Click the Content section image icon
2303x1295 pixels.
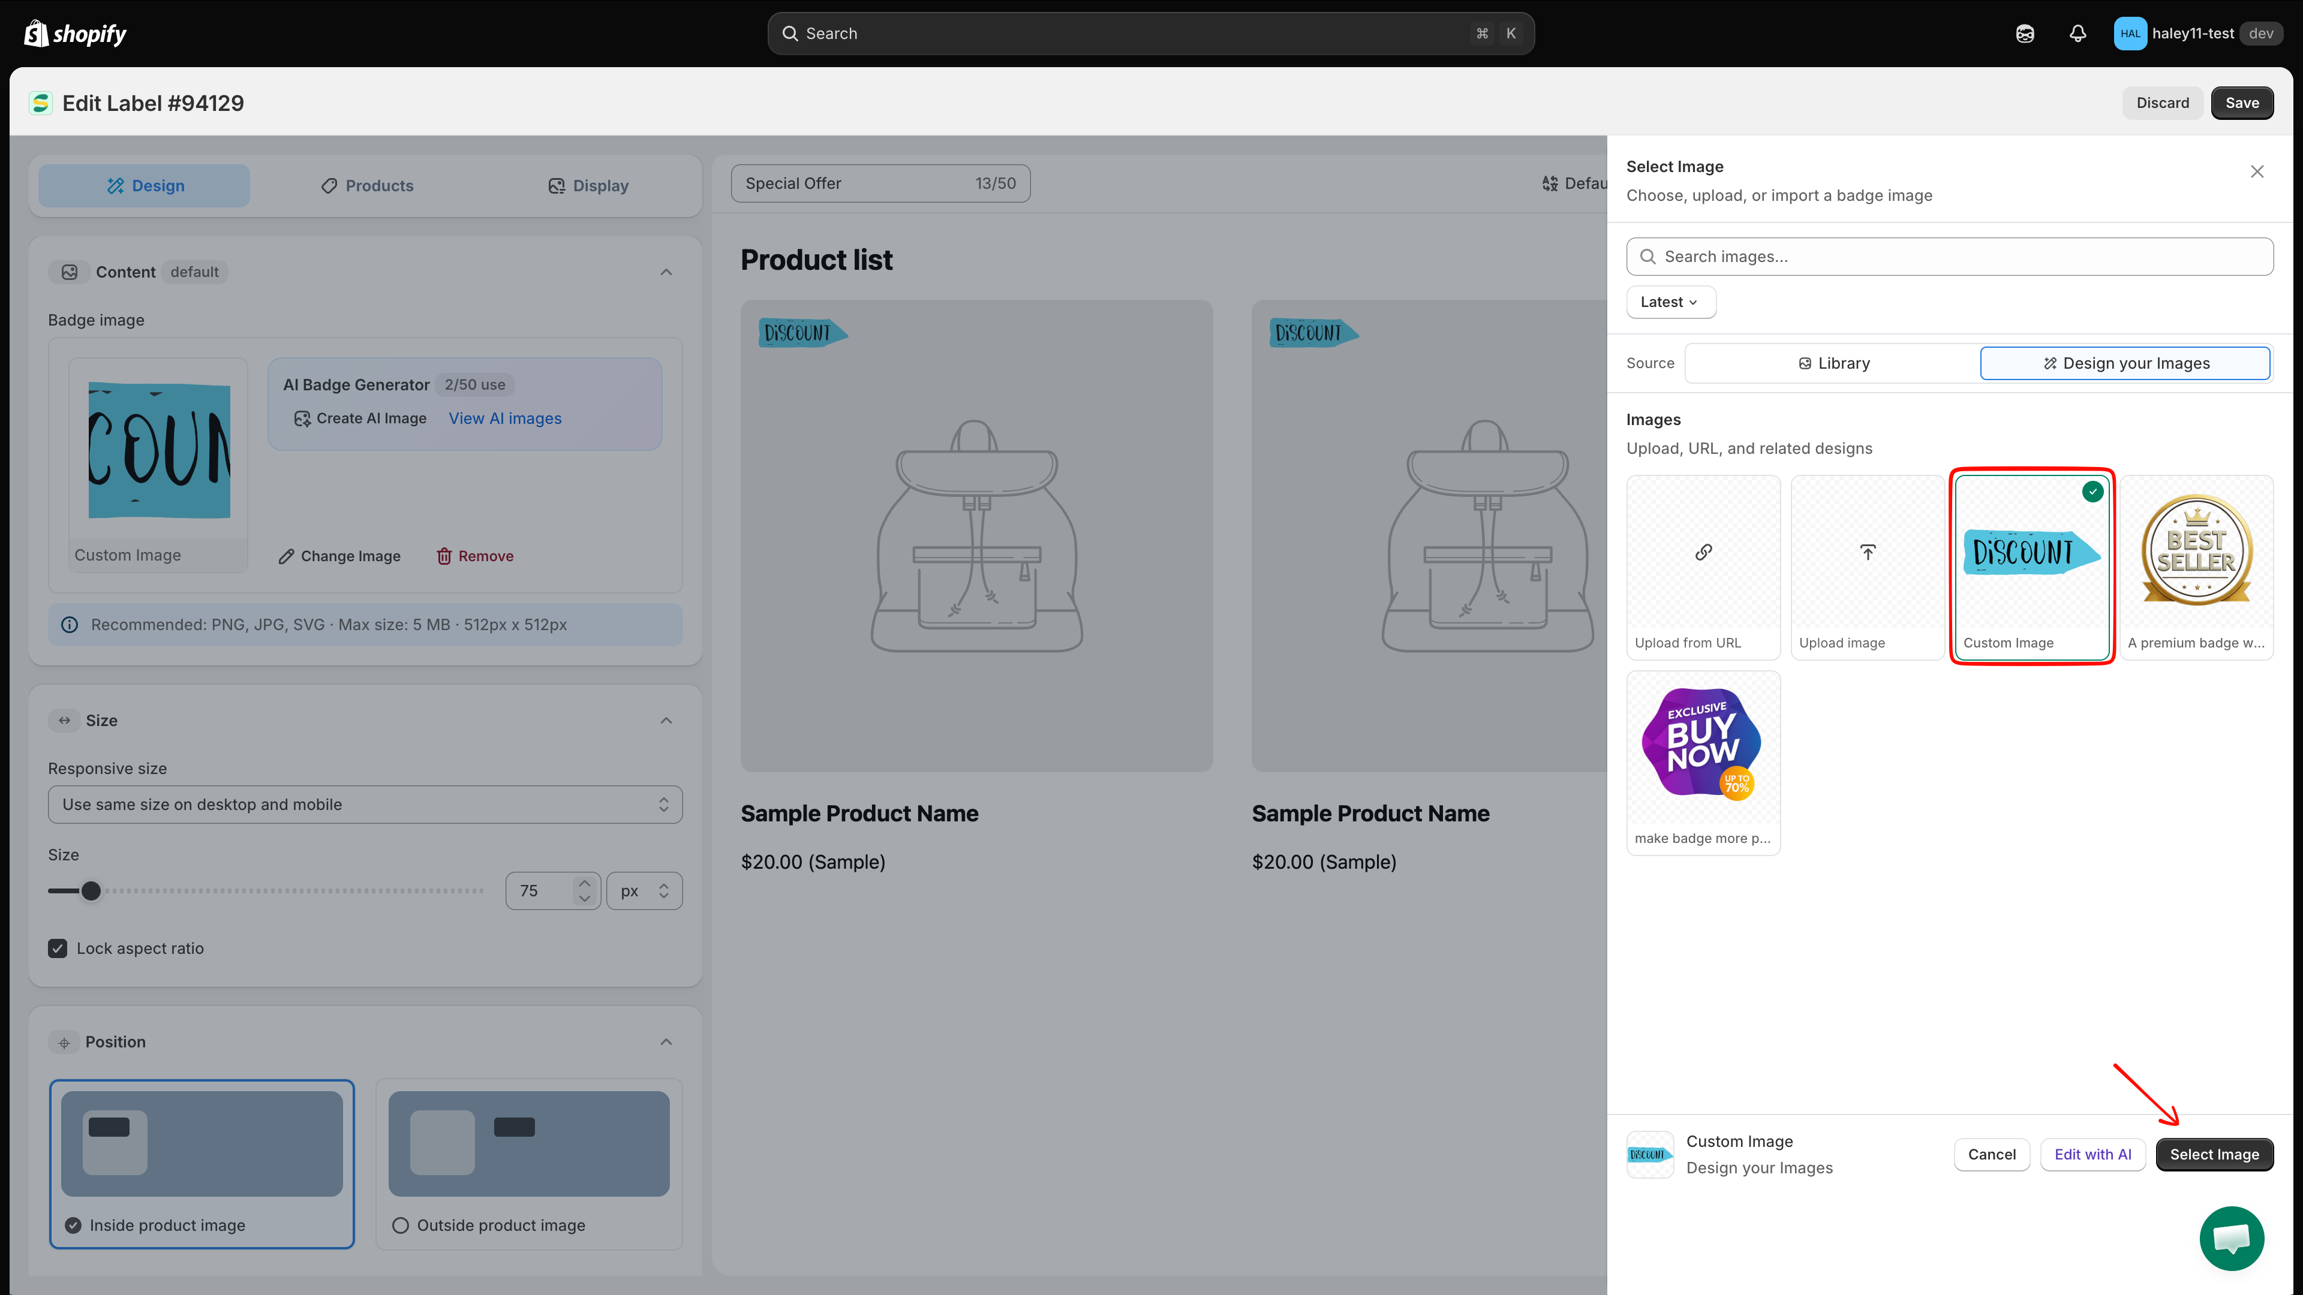pos(69,272)
